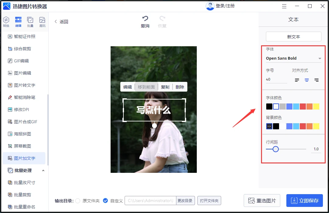Open the 转换 convert mode icon
The width and height of the screenshot is (329, 213).
pos(6,22)
